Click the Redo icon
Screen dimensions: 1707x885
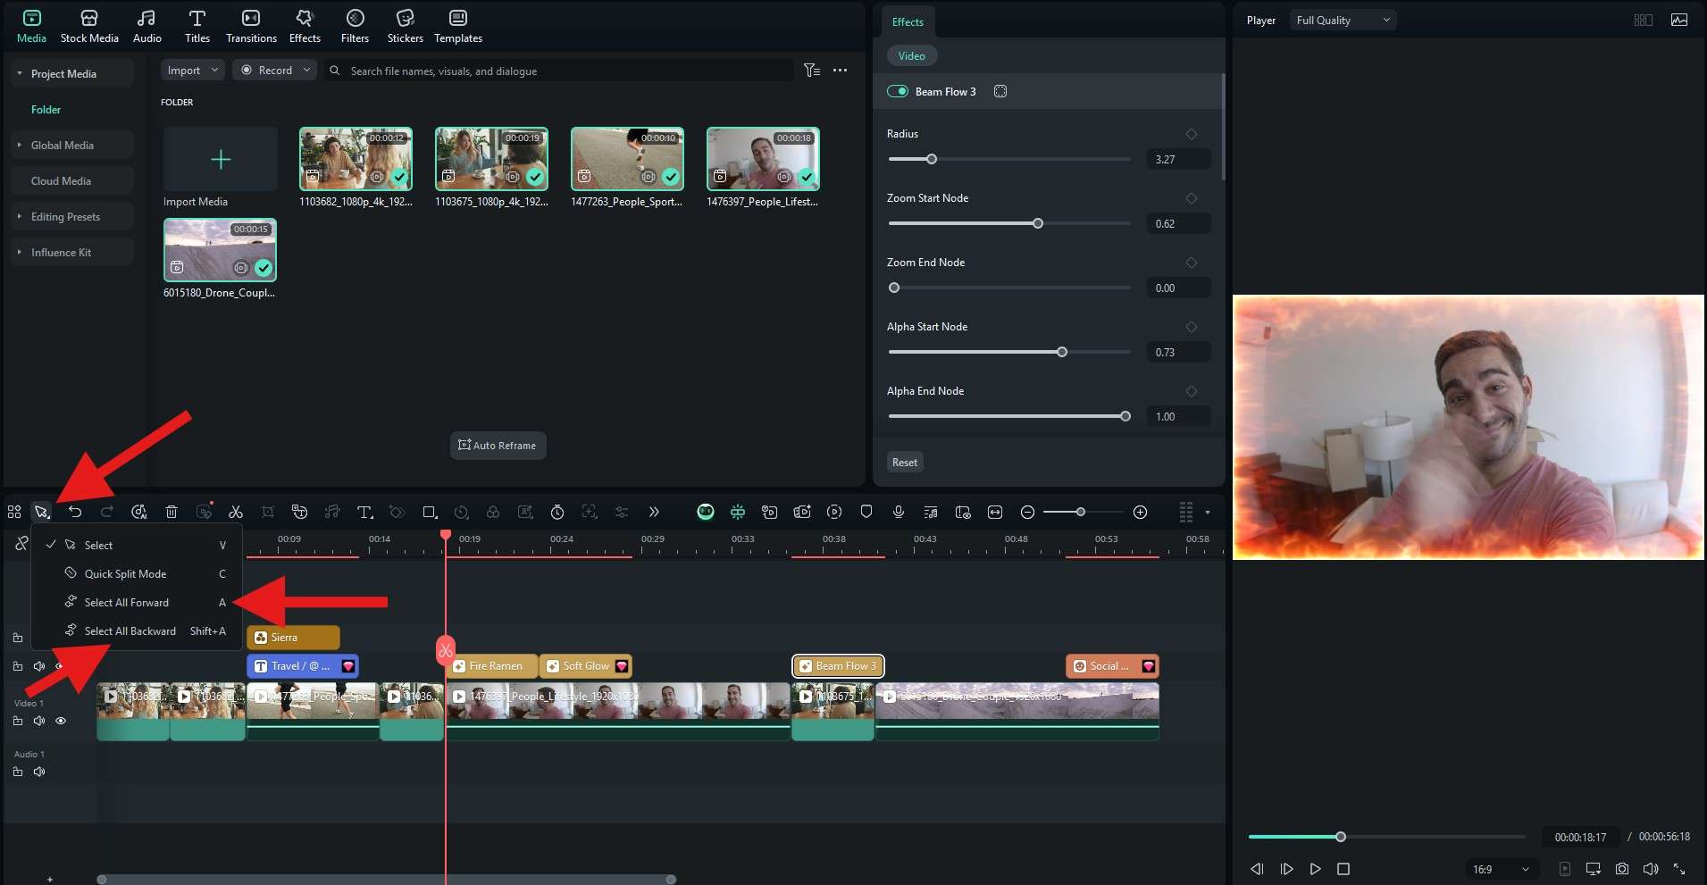pos(106,512)
